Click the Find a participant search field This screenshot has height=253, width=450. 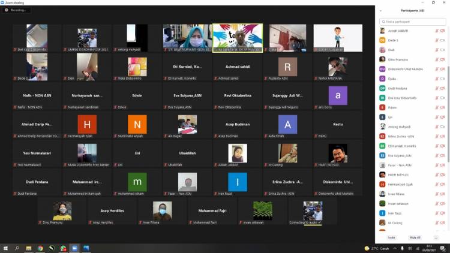[x=413, y=22]
